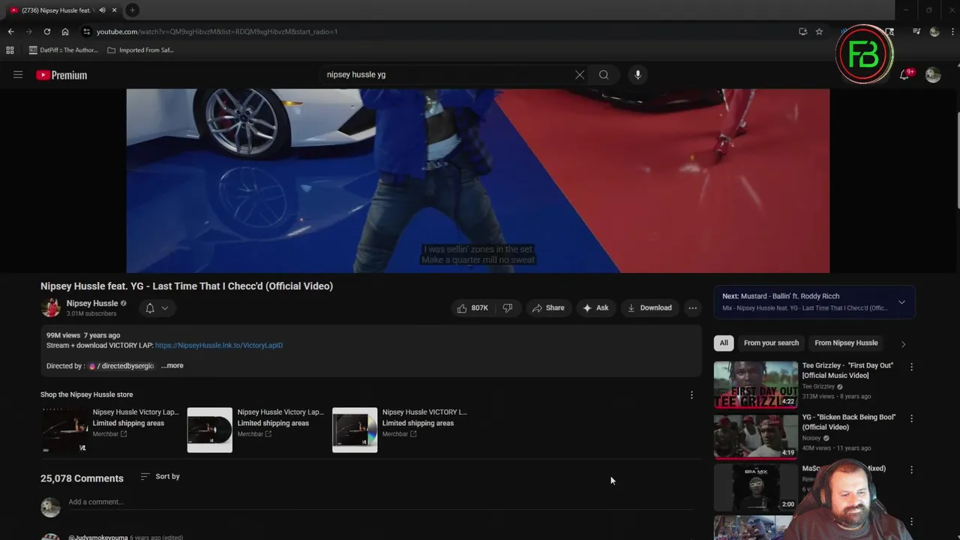
Task: Expand notification options chevron next to bell
Action: [x=164, y=308]
